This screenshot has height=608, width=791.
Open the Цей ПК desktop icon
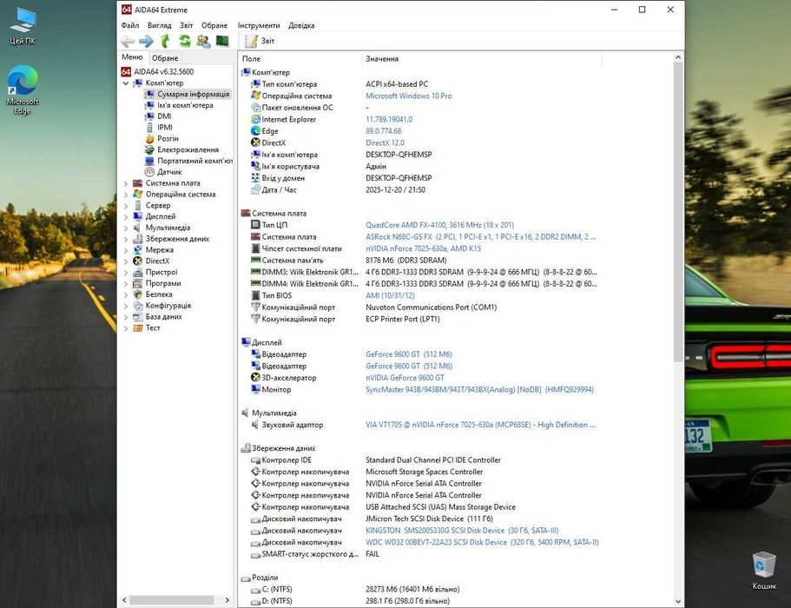tap(23, 26)
